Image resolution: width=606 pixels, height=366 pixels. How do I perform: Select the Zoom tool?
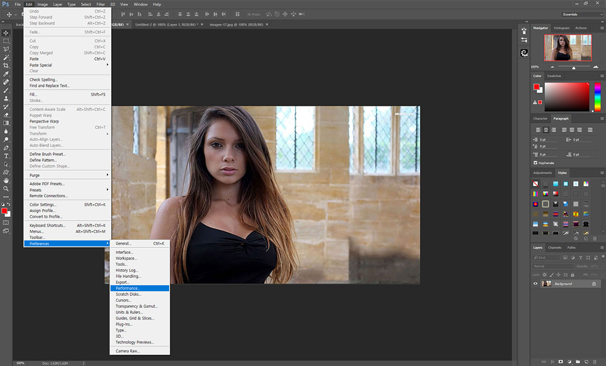[6, 189]
